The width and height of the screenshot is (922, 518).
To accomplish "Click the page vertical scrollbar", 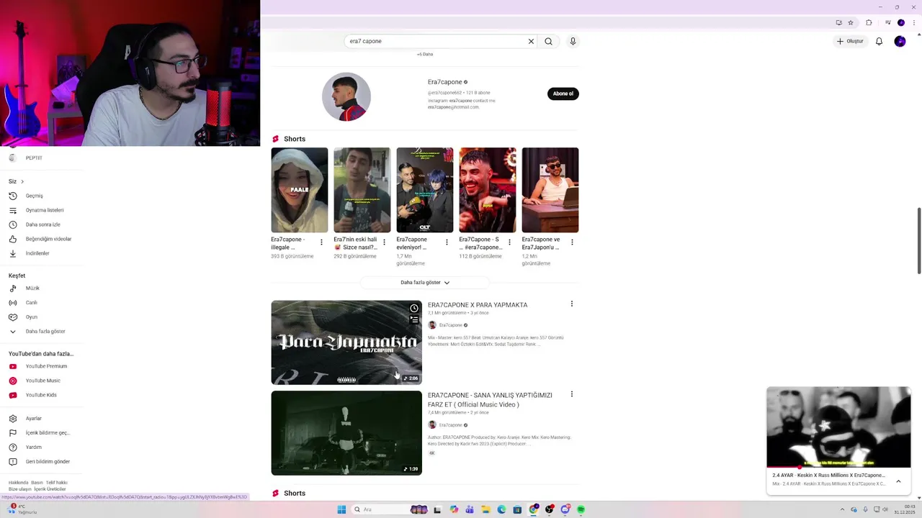I will point(918,241).
